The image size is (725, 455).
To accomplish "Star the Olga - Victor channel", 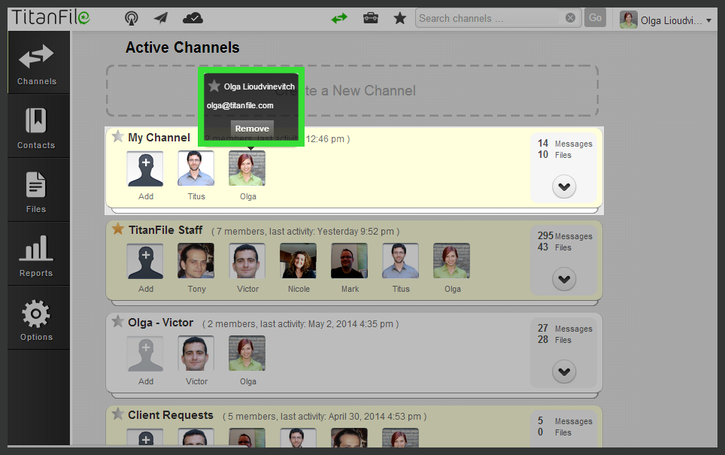I will [117, 322].
